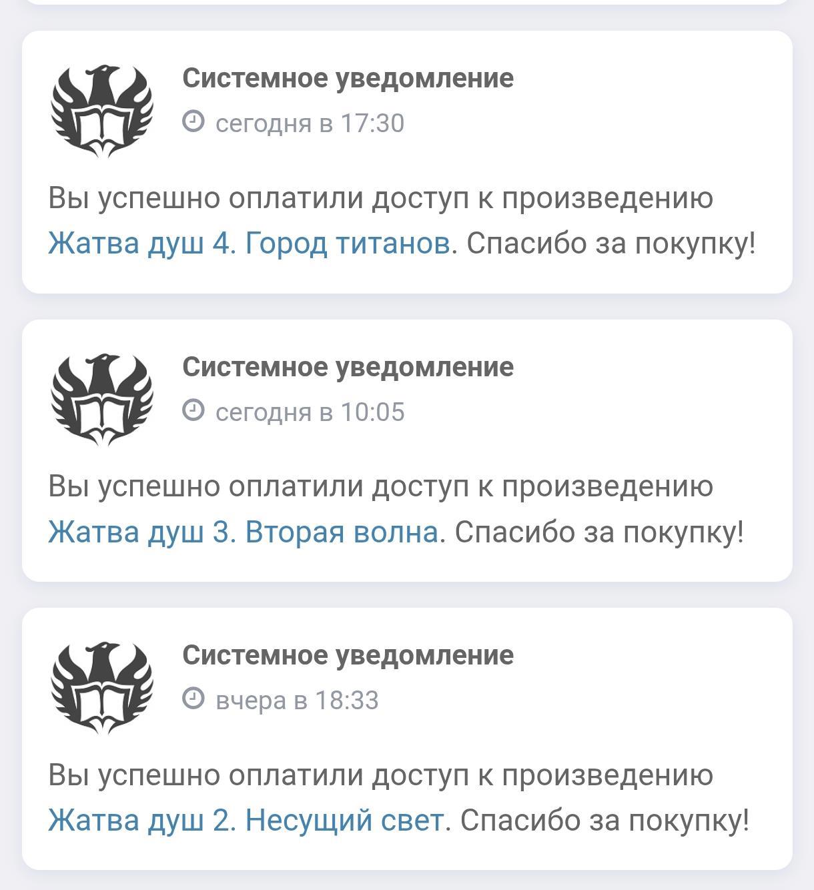
Task: Click the "Системное уведомление" title on the 17:30 card
Action: 348,78
